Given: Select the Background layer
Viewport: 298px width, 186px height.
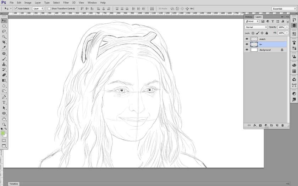Looking at the screenshot, I should (x=265, y=50).
